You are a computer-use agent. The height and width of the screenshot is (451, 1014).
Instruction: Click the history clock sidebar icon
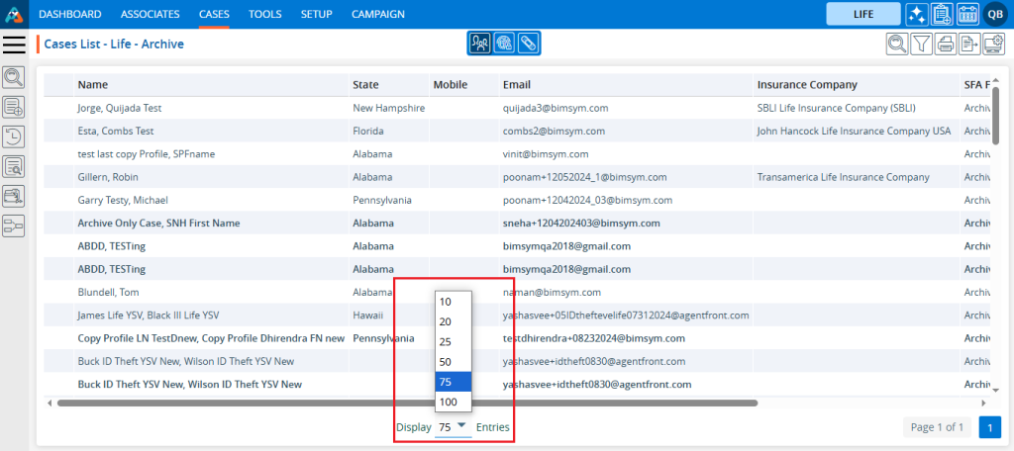coord(14,136)
